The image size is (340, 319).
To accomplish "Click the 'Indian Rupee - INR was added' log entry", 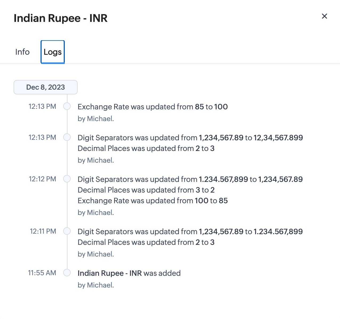I will (x=129, y=273).
